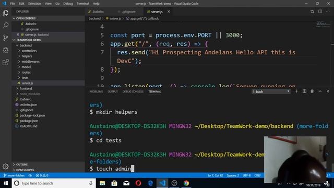Open Google Chrome from taskbar

point(186,183)
